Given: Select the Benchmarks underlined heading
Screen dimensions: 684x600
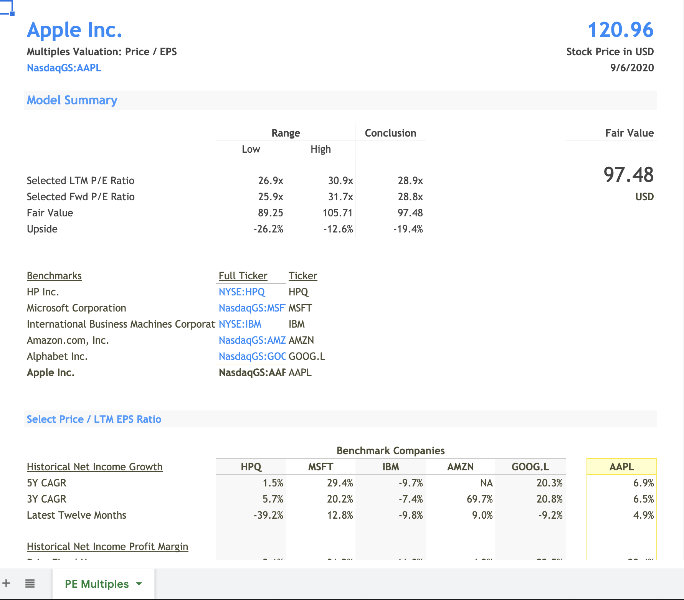Looking at the screenshot, I should point(54,276).
